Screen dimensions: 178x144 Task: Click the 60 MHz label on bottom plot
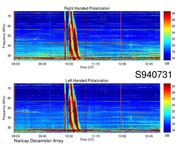click(9, 98)
